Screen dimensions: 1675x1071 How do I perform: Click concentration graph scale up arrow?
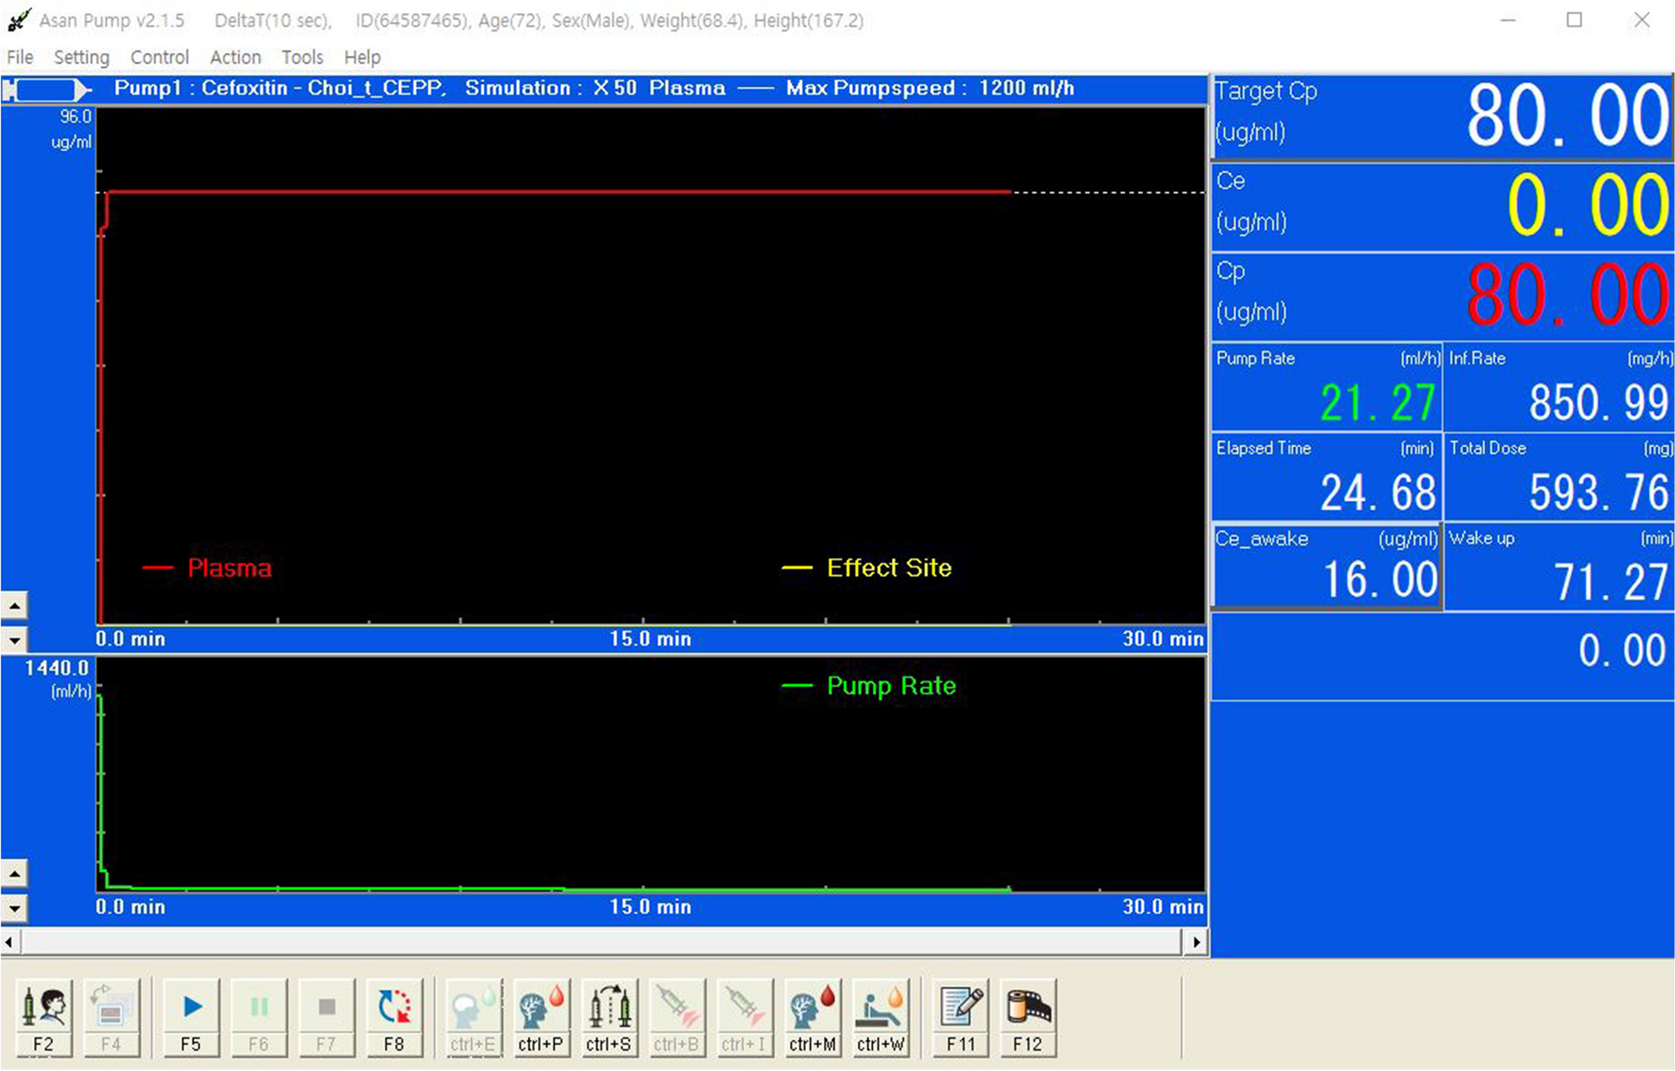click(15, 606)
